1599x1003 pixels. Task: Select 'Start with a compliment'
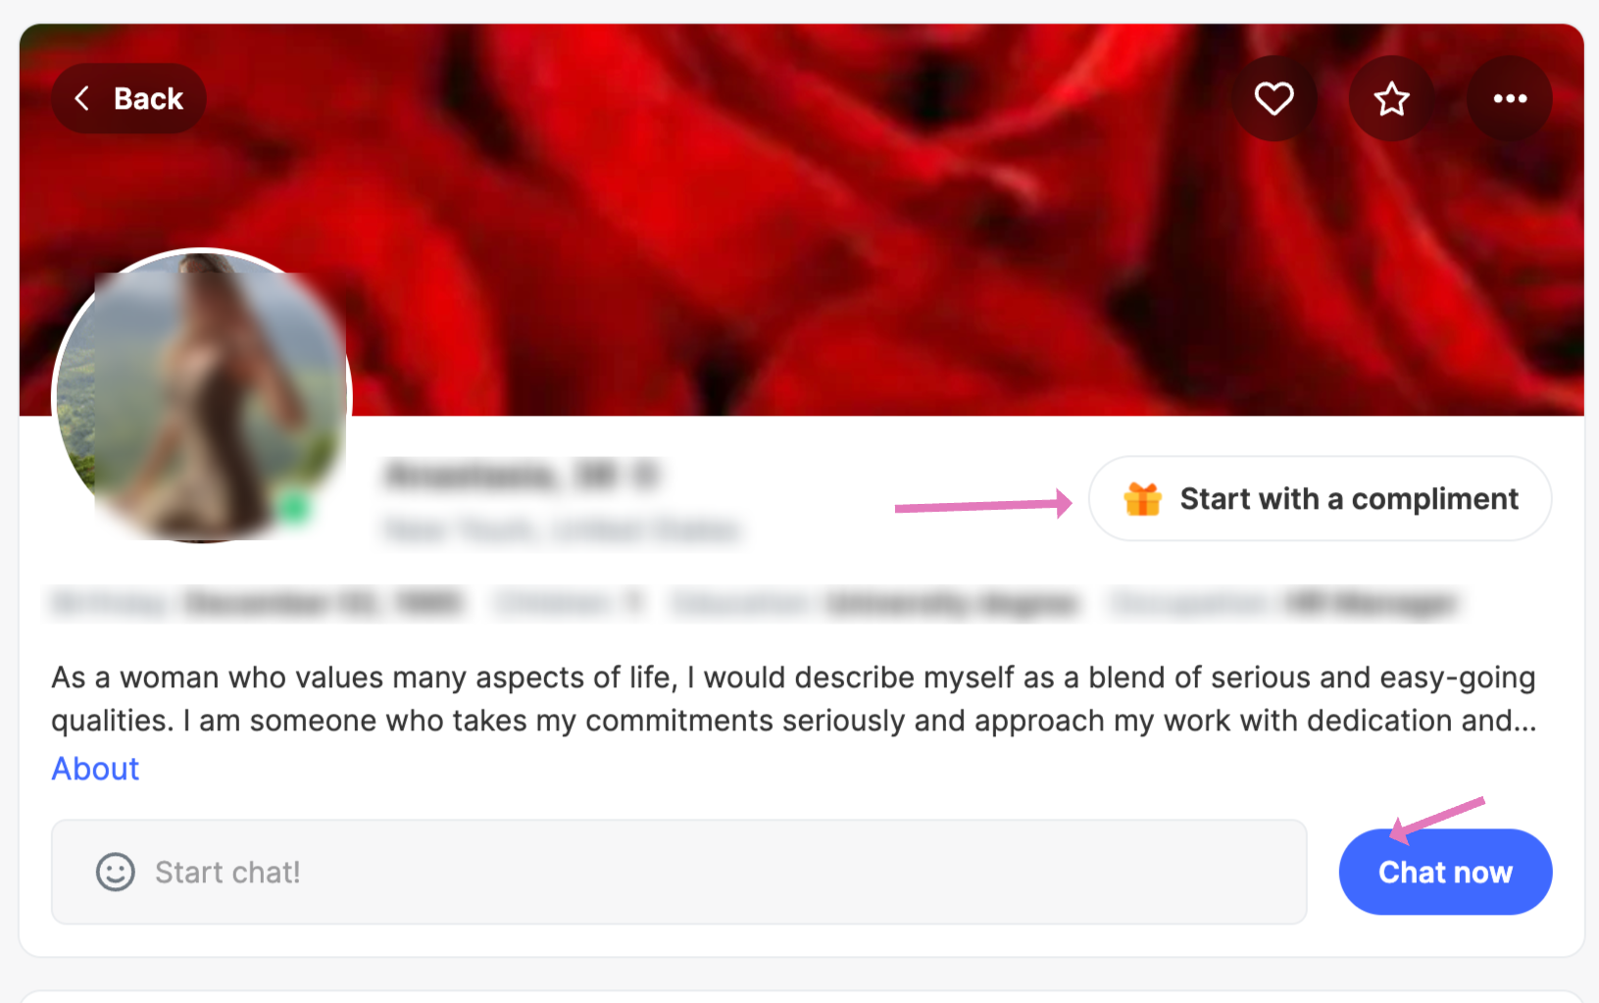1319,498
